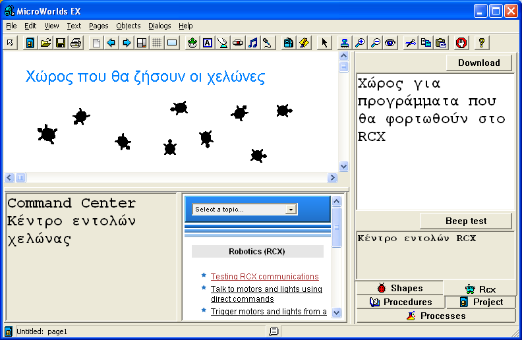Image resolution: width=522 pixels, height=340 pixels.
Task: Cut using the scissors icon
Action: click(x=411, y=43)
